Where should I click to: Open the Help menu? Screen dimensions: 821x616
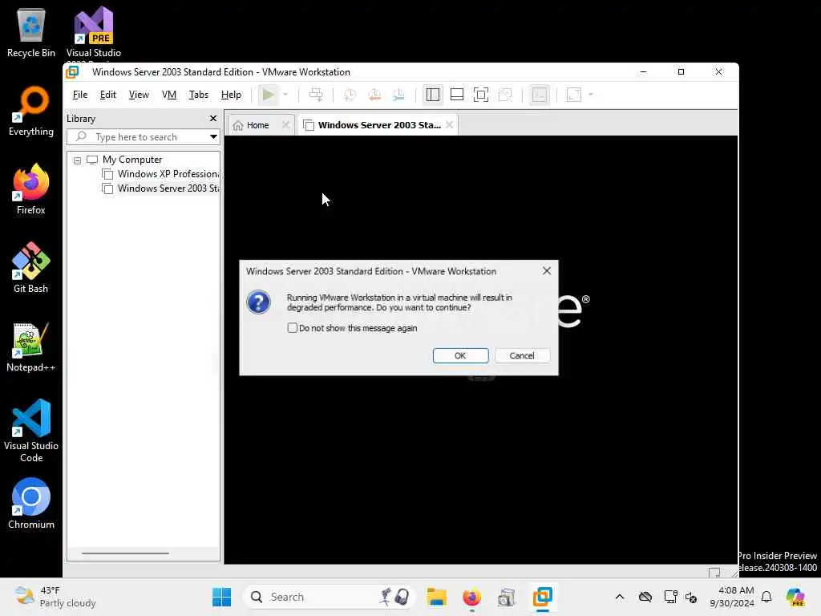point(231,95)
